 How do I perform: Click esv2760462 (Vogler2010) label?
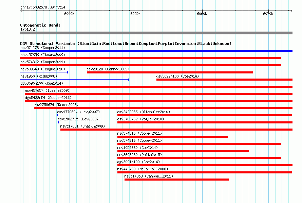point(140,119)
